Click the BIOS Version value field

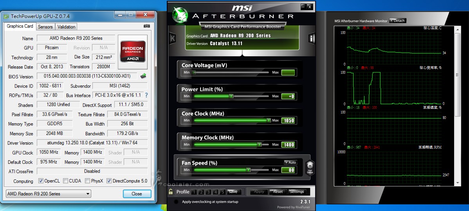click(87, 76)
